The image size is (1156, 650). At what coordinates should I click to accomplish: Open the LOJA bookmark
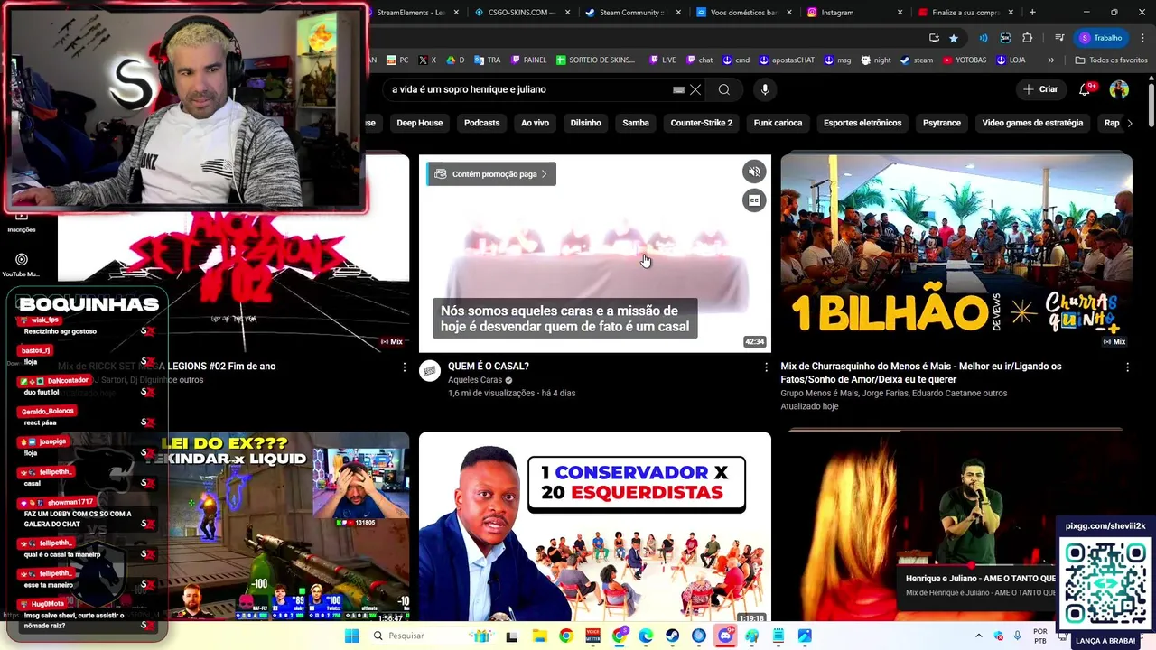click(x=1011, y=60)
